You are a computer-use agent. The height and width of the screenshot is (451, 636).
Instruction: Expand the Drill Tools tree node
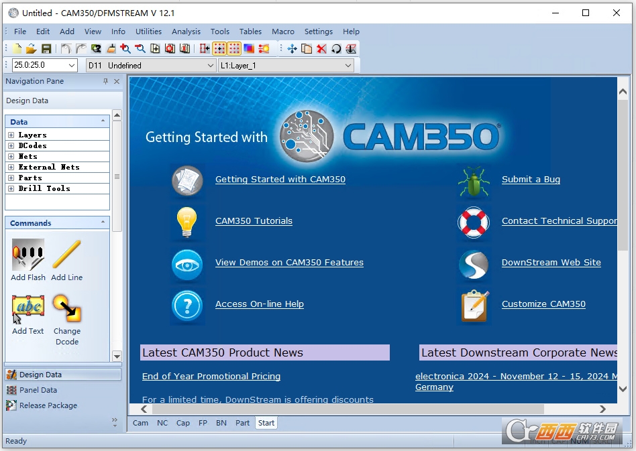11,188
